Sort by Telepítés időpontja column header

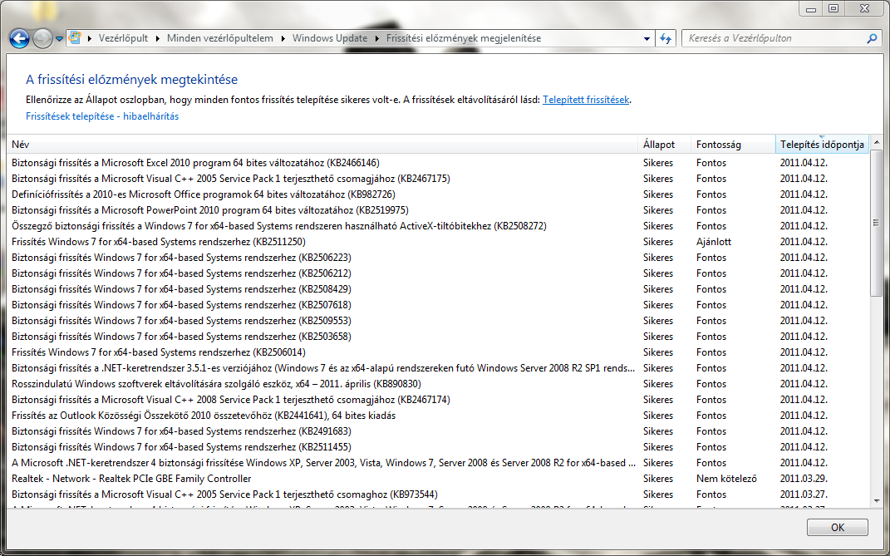point(822,145)
